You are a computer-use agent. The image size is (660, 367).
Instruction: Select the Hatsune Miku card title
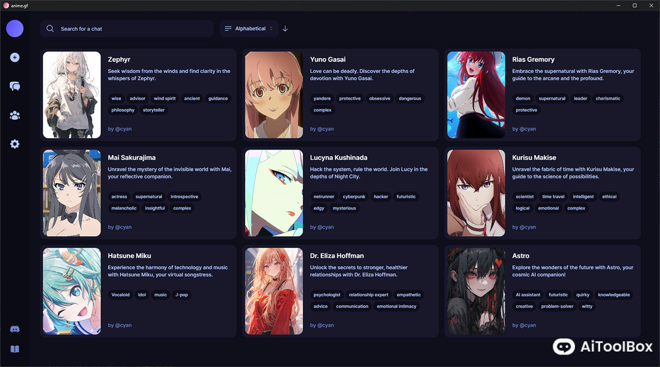[x=129, y=256]
